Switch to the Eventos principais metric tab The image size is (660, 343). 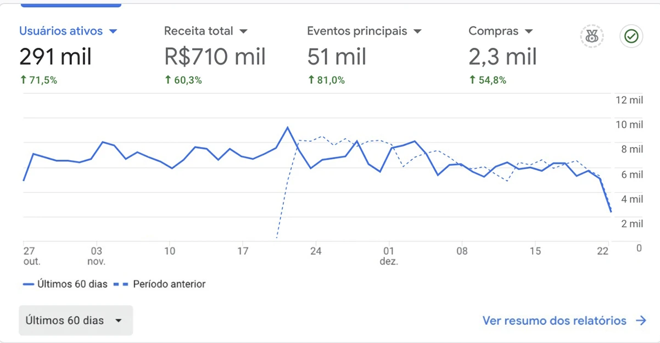[x=357, y=31]
